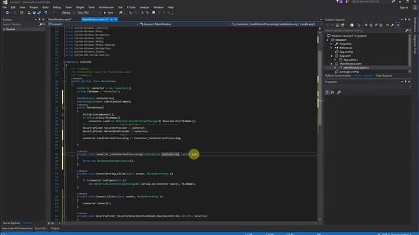Expand the Properties node in Solution Explorer
Screen dimensions: 419x235
click(x=332, y=44)
